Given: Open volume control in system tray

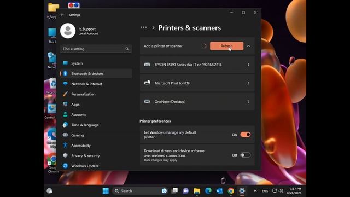Looking at the screenshot, I should point(281,191).
